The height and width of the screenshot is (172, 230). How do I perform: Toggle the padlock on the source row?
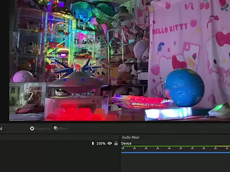116,143
